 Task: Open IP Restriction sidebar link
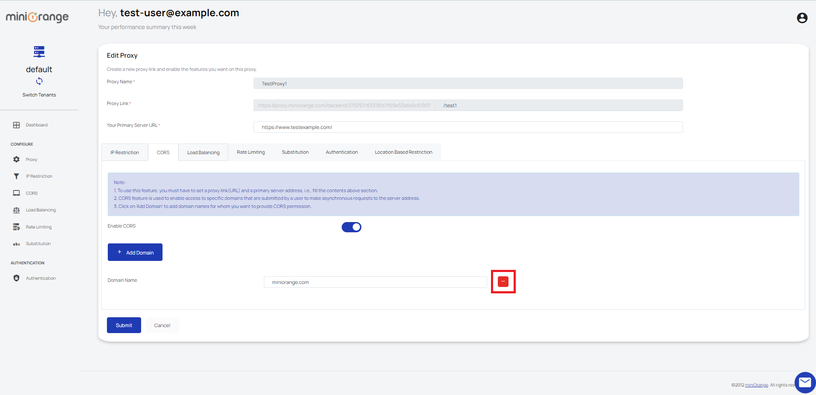point(39,176)
